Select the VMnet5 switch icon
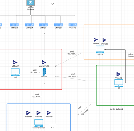Viewport: 134px width, 131px height. tap(43, 25)
